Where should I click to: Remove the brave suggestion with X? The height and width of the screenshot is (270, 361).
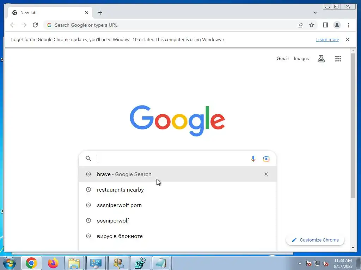pos(266,174)
